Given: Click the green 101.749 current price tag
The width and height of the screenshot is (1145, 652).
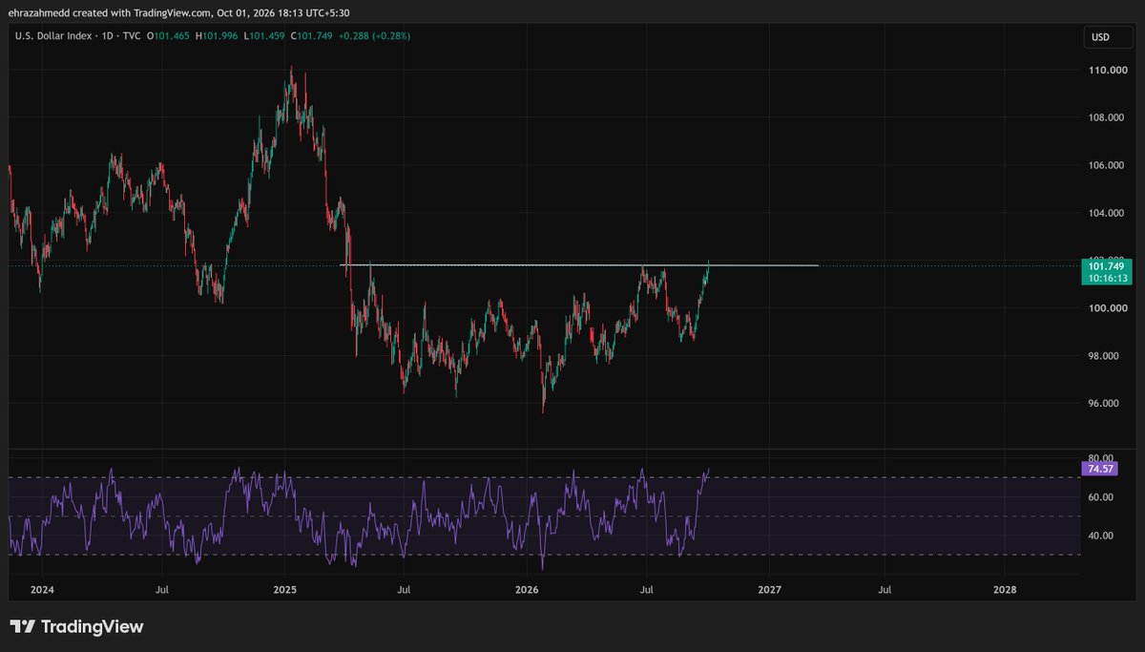Looking at the screenshot, I should pyautogui.click(x=1106, y=266).
